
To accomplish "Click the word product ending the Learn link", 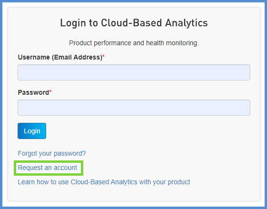I will tap(179, 182).
